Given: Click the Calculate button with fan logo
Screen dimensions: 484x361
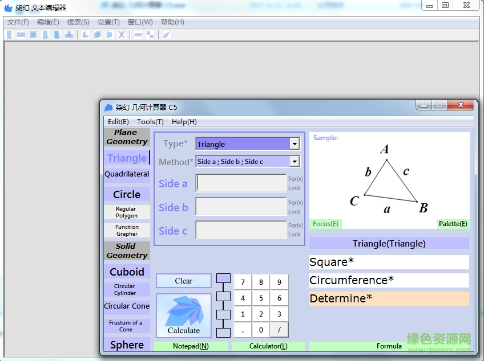Looking at the screenshot, I should pyautogui.click(x=184, y=315).
